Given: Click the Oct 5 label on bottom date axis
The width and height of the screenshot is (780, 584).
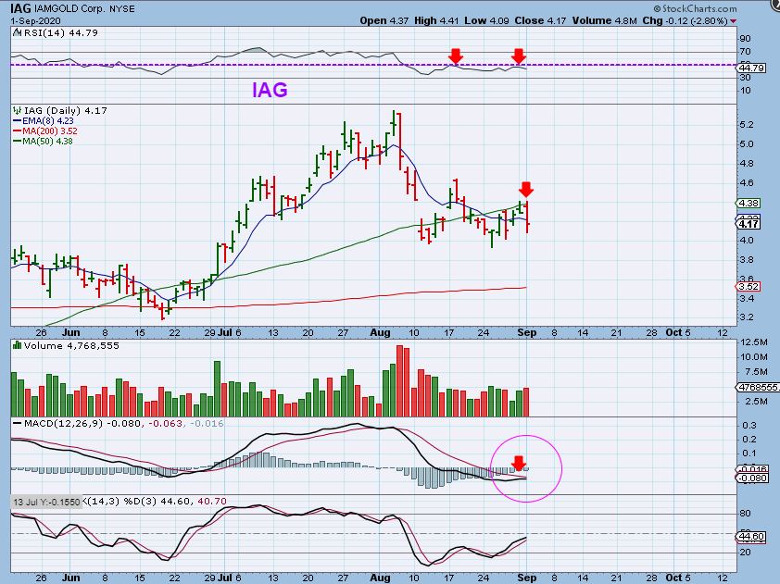Looking at the screenshot, I should pos(678,578).
